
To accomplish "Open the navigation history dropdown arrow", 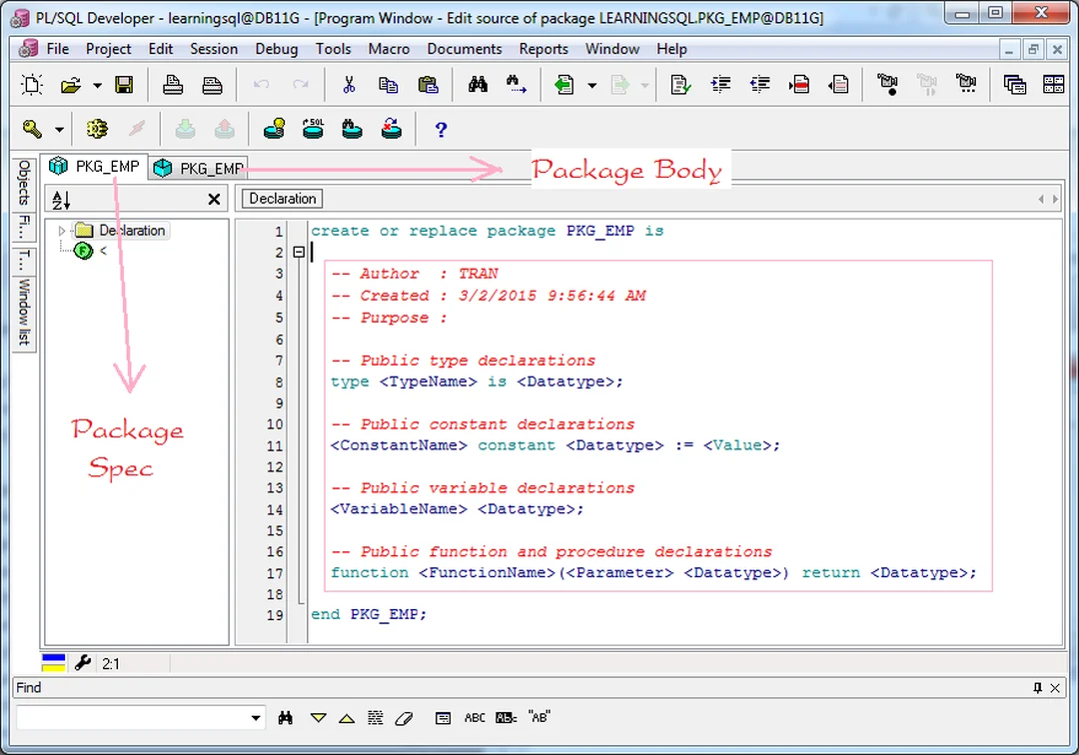I will (591, 86).
